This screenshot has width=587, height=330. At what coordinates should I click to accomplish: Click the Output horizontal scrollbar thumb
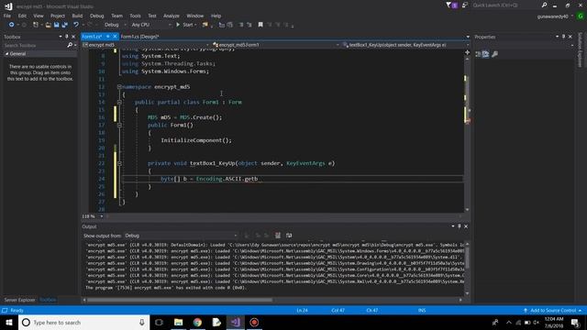coord(180,300)
